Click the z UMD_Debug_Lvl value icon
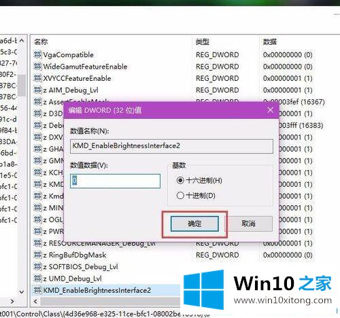The image size is (340, 318). 37,279
